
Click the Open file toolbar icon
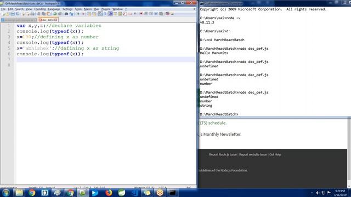coord(7,14)
